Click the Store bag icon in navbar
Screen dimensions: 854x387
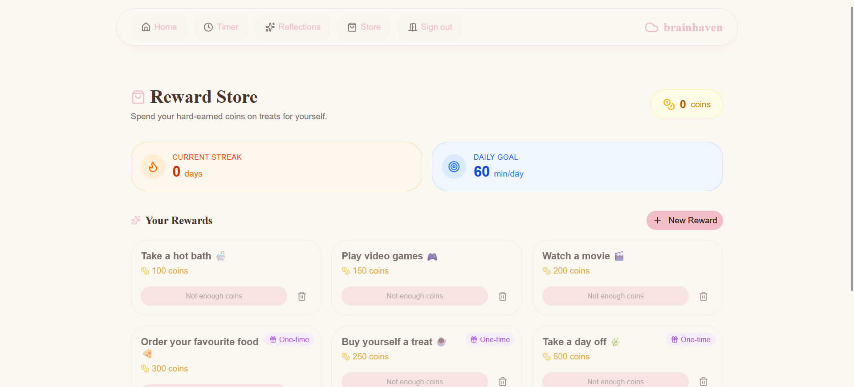pyautogui.click(x=352, y=27)
